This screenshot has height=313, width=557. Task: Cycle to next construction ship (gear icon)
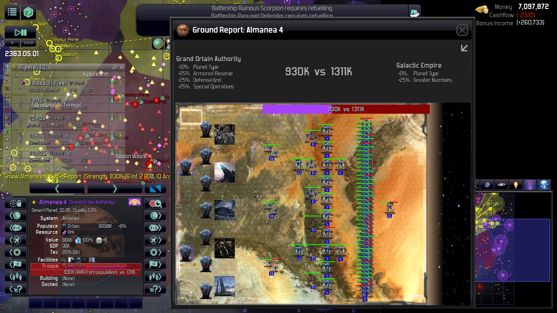[155, 252]
